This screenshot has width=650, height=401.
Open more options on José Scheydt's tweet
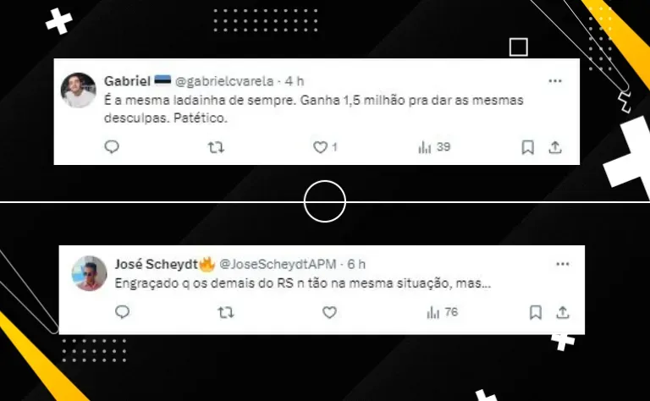563,264
